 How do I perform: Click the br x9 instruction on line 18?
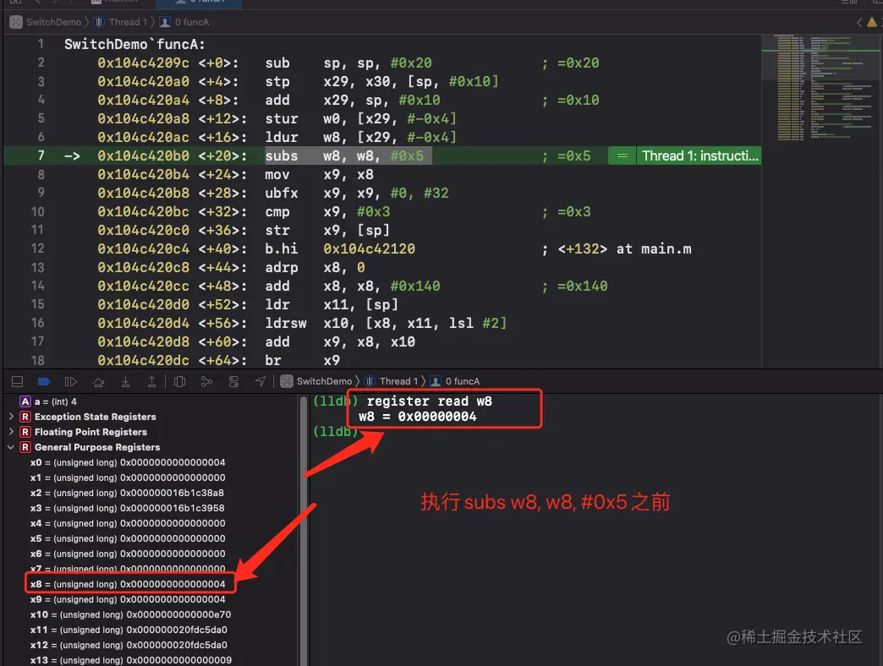coord(303,360)
